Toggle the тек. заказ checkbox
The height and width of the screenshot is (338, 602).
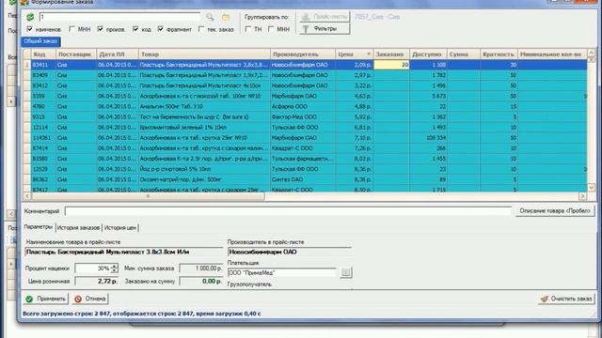pyautogui.click(x=201, y=29)
